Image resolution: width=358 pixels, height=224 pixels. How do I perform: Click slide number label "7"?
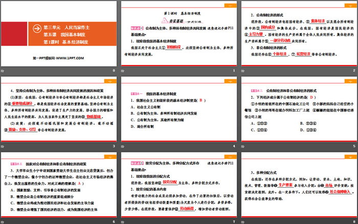[234, 222]
